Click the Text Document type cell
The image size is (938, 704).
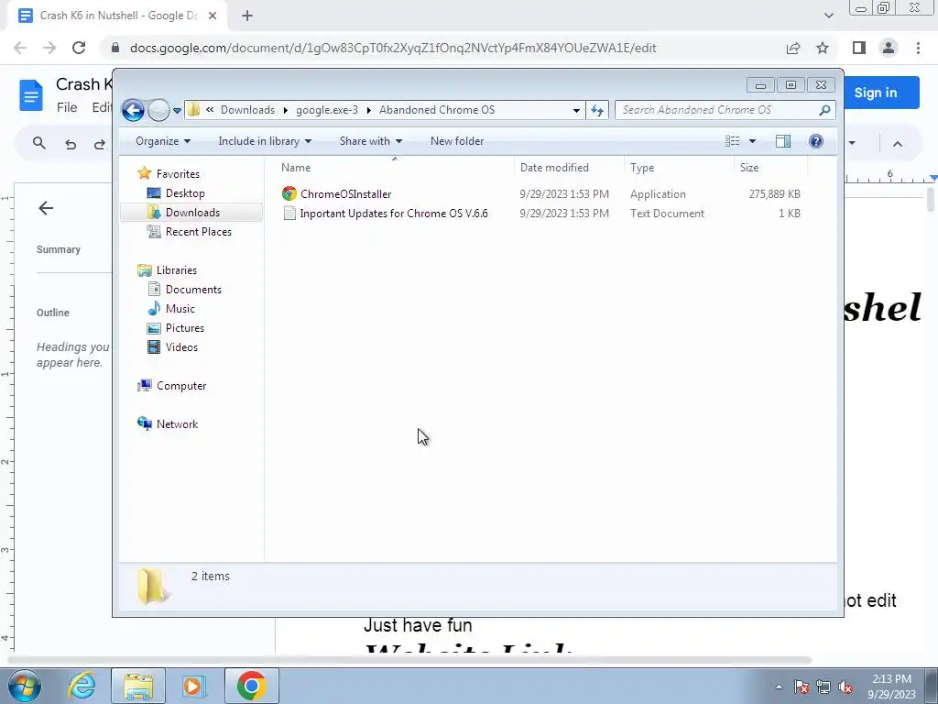coord(667,213)
